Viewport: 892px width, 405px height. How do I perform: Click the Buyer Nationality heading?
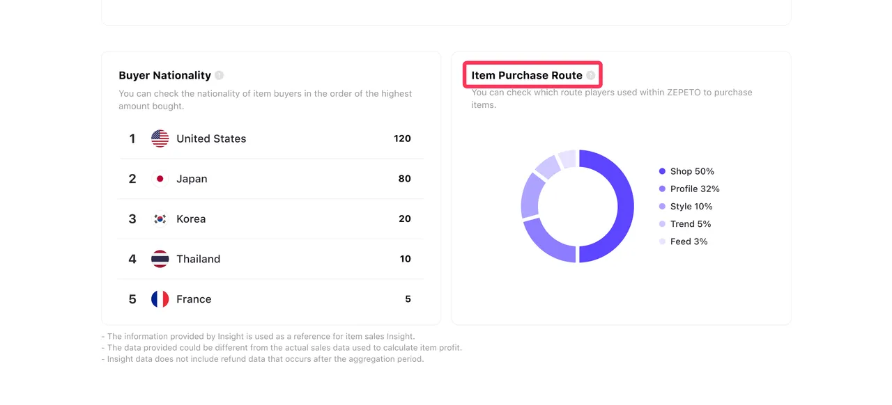click(x=164, y=75)
